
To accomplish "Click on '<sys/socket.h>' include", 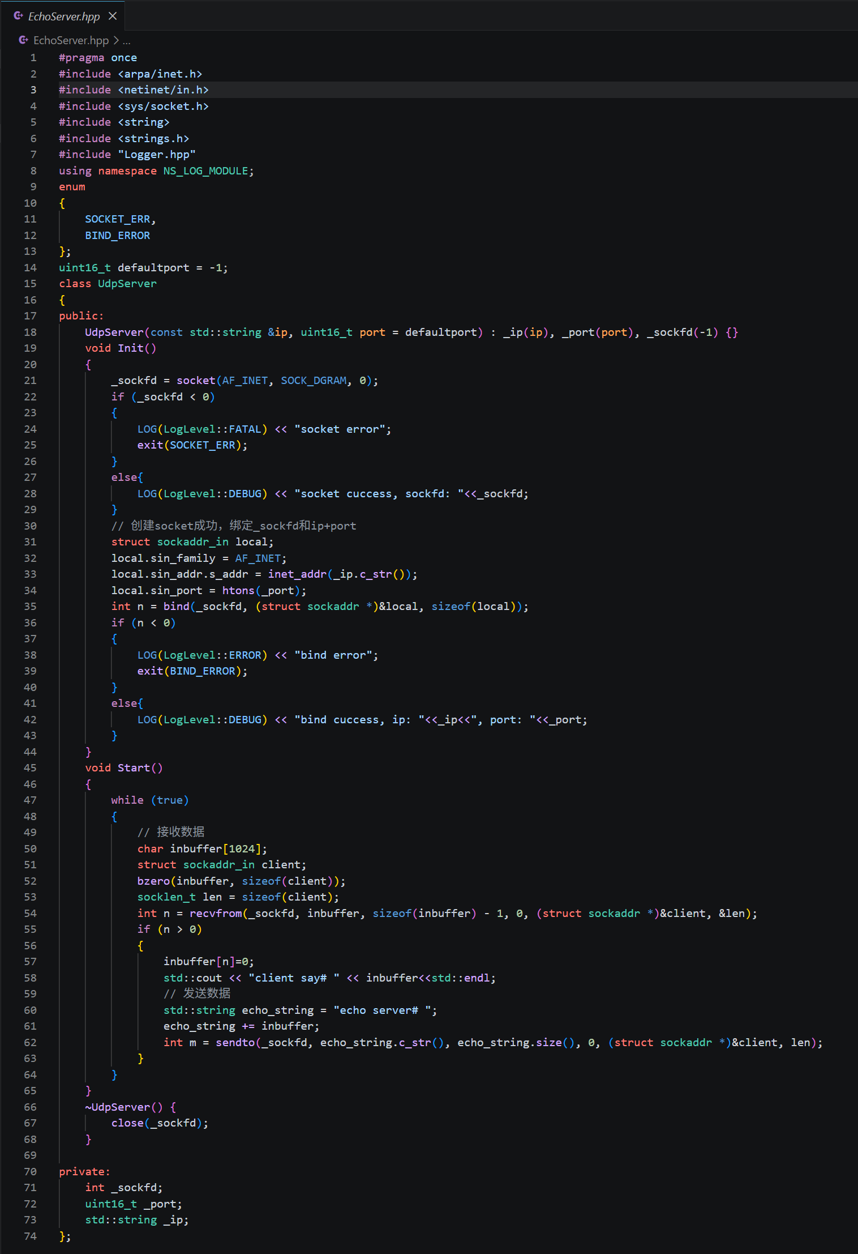I will 164,106.
